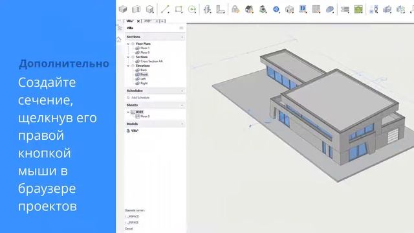This screenshot has width=414, height=233.
Task: Click the padlock icon in toolbar
Action: click(x=235, y=9)
